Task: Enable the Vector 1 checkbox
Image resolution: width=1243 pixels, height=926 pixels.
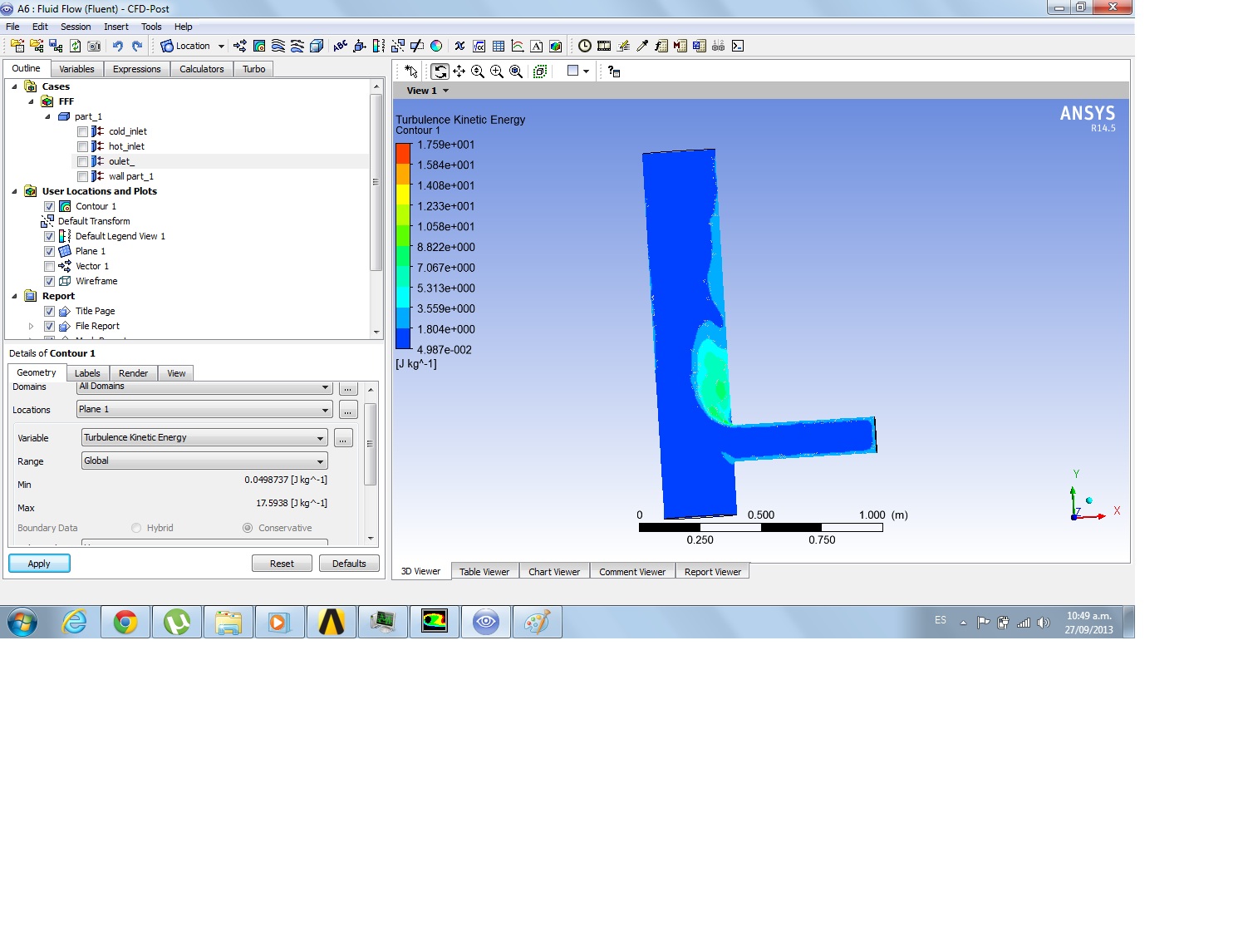Action: click(x=49, y=266)
